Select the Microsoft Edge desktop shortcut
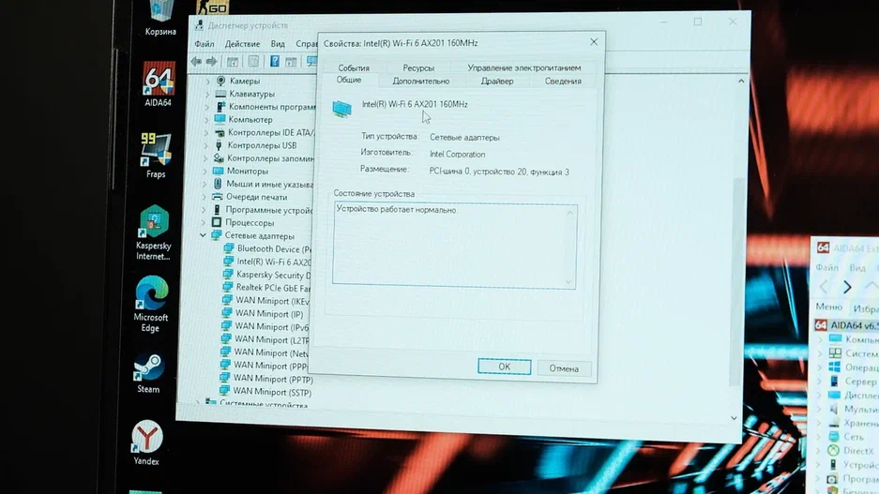Screen dimensions: 879x494 (x=151, y=304)
